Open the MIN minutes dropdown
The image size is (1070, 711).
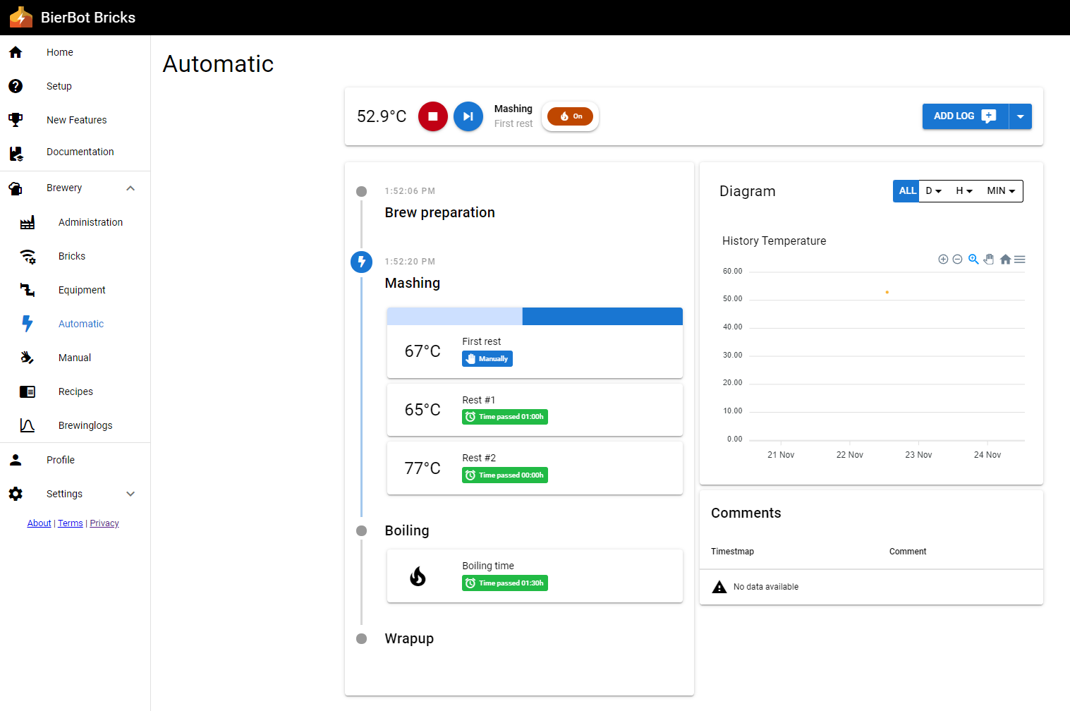click(x=1001, y=191)
